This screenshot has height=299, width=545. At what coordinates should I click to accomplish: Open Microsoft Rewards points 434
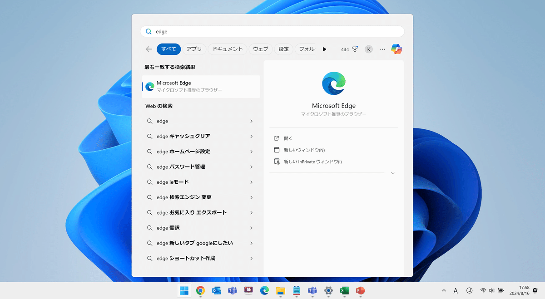(x=349, y=49)
